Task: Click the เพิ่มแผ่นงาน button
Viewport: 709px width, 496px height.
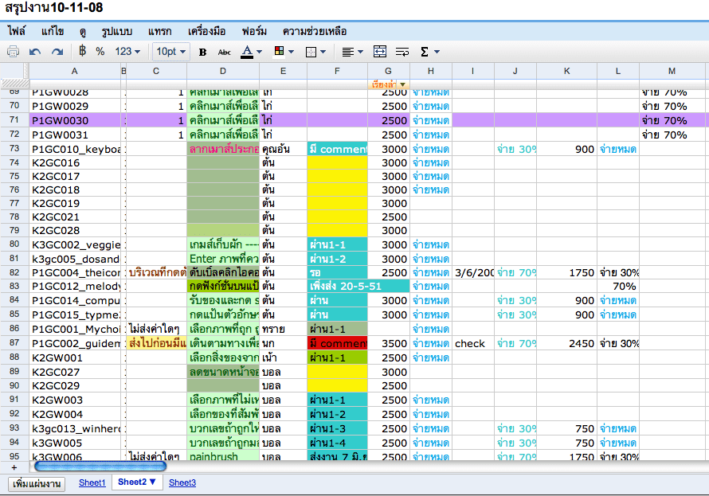Action: pos(37,484)
